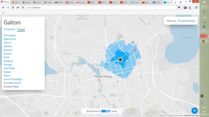Close the active Galton tab

[171, 2]
